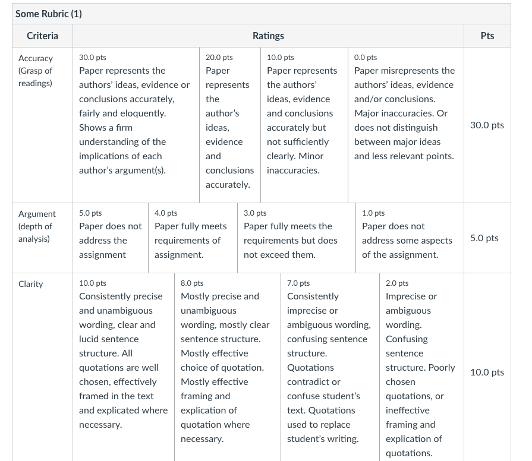Click the Ratings column header
This screenshot has width=532, height=461.
[268, 36]
